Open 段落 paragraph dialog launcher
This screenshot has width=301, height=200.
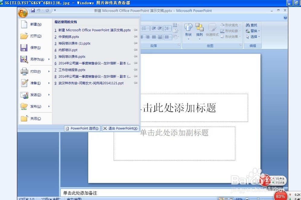click(x=179, y=45)
